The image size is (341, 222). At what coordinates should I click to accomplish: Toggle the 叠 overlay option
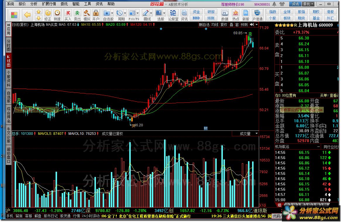[231, 25]
